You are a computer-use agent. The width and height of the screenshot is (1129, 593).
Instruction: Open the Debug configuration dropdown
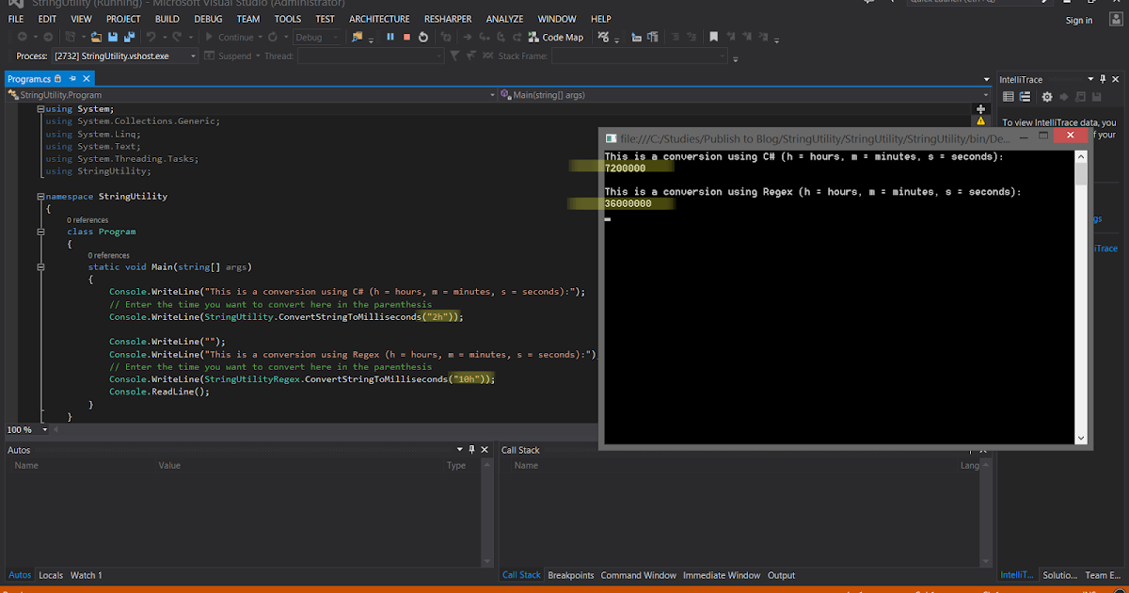317,37
